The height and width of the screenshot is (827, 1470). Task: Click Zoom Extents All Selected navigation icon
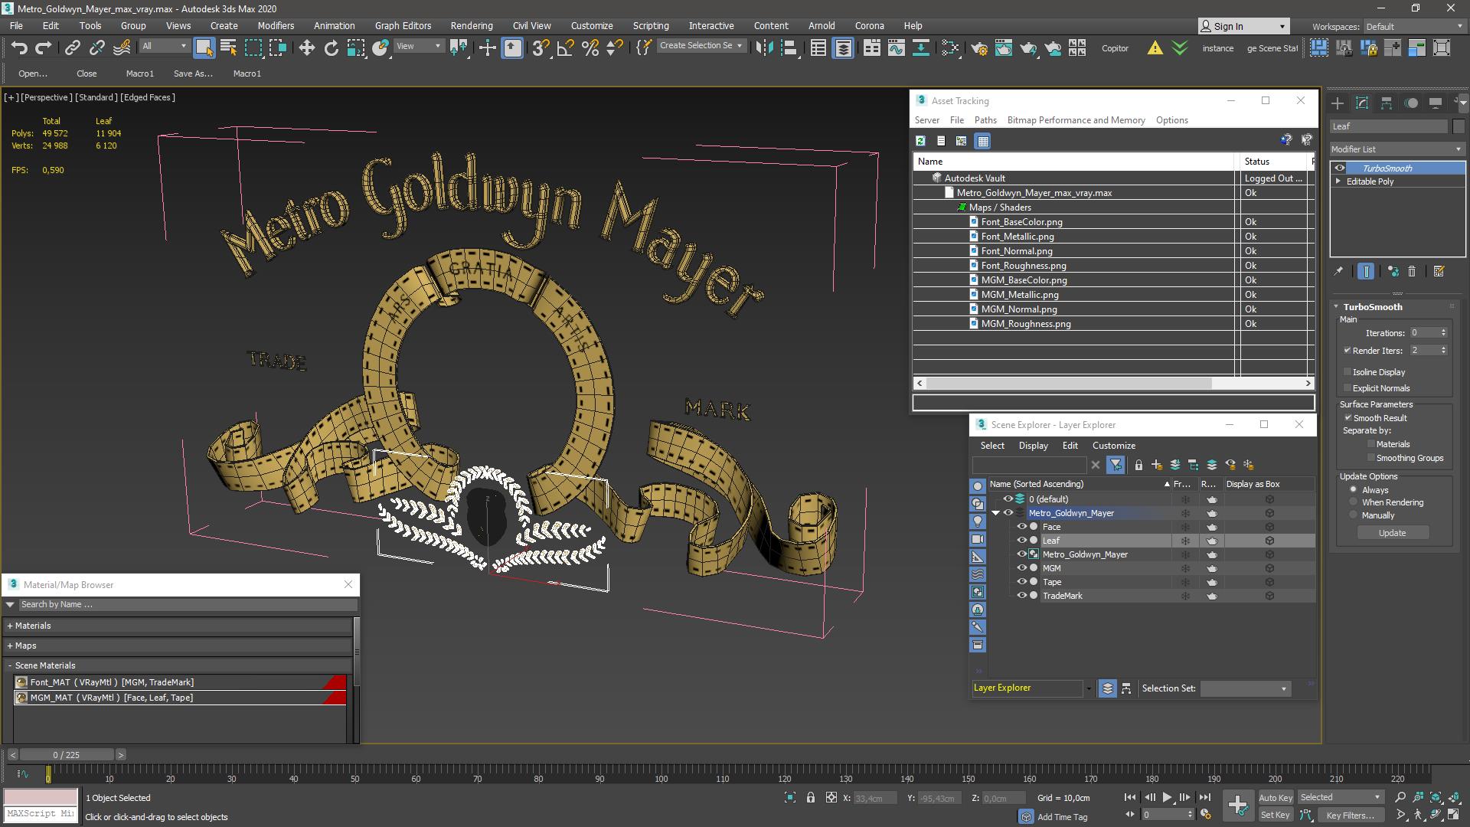1452,798
